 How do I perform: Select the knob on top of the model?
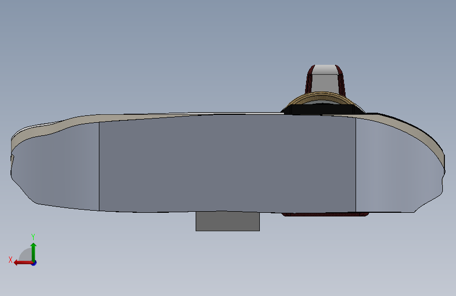[325, 79]
